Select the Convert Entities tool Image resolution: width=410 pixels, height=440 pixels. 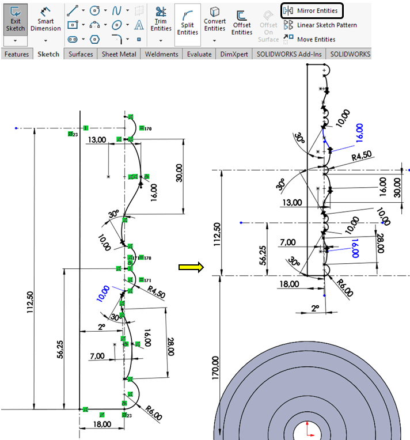pos(214,18)
